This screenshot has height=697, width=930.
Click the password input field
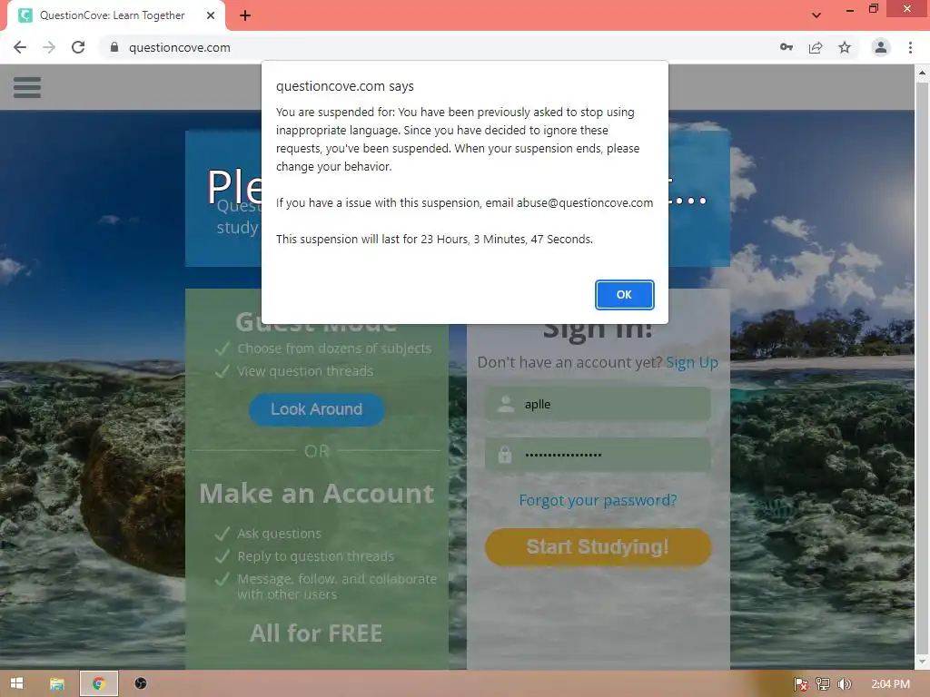click(x=598, y=455)
